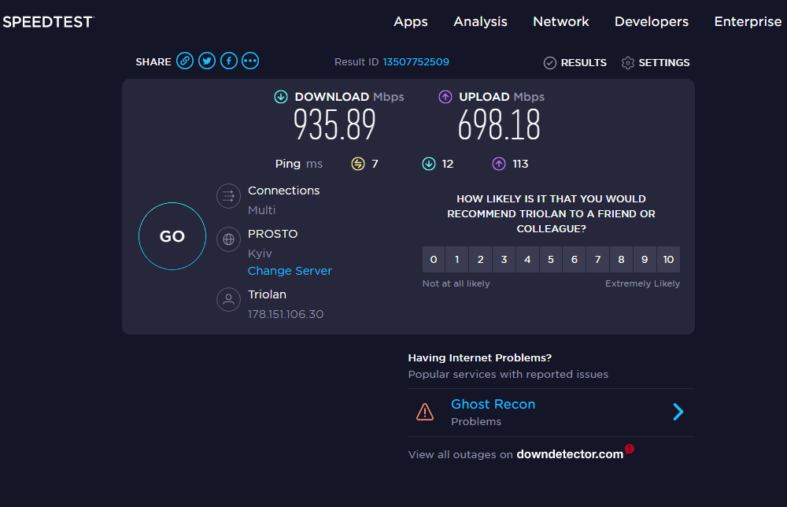Rate recommendation 8
787x507 pixels.
(x=622, y=260)
